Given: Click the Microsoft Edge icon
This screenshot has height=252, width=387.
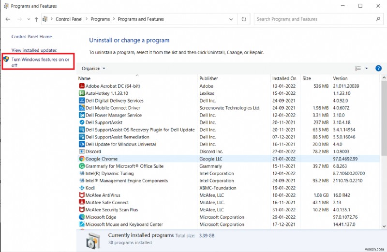Looking at the screenshot, I should coord(82,217).
